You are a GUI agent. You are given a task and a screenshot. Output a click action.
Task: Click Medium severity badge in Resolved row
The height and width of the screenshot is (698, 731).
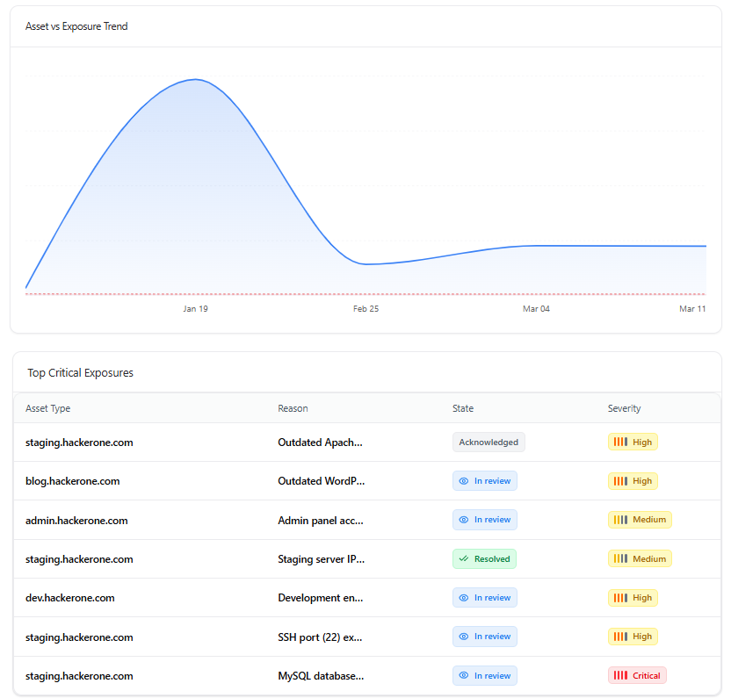pos(640,558)
